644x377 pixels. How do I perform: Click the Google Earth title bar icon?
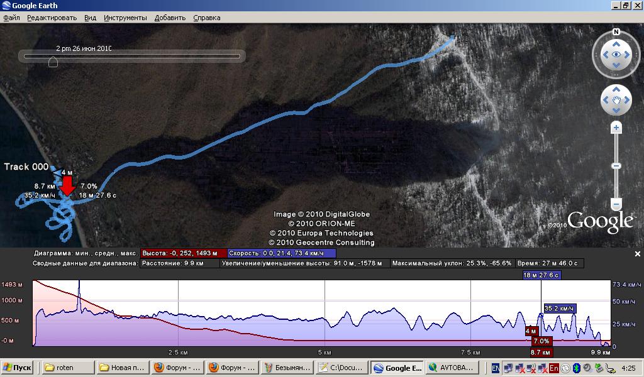pyautogui.click(x=6, y=5)
